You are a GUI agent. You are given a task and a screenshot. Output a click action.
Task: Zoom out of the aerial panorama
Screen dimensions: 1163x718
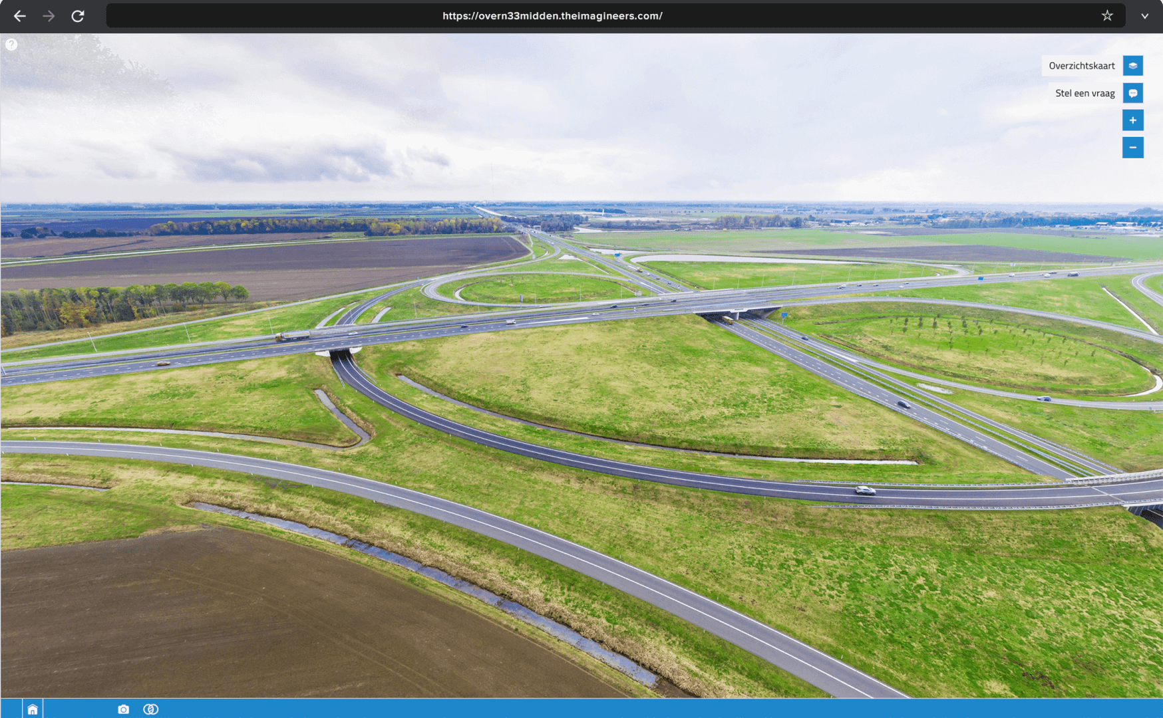1132,148
